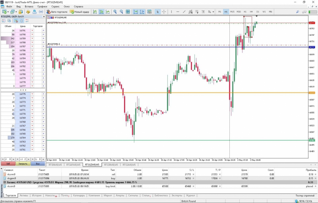This screenshot has height=203, width=318.
Task: Open the Вставка menu
Action: tap(29, 6)
